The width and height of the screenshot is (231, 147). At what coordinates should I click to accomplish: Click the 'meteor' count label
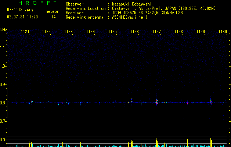point(52,11)
